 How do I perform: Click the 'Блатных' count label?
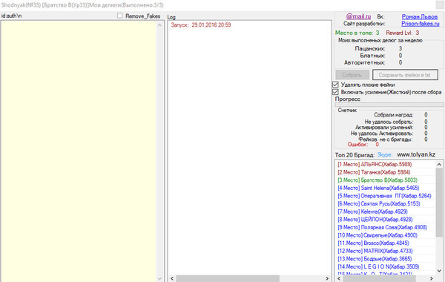[372, 56]
